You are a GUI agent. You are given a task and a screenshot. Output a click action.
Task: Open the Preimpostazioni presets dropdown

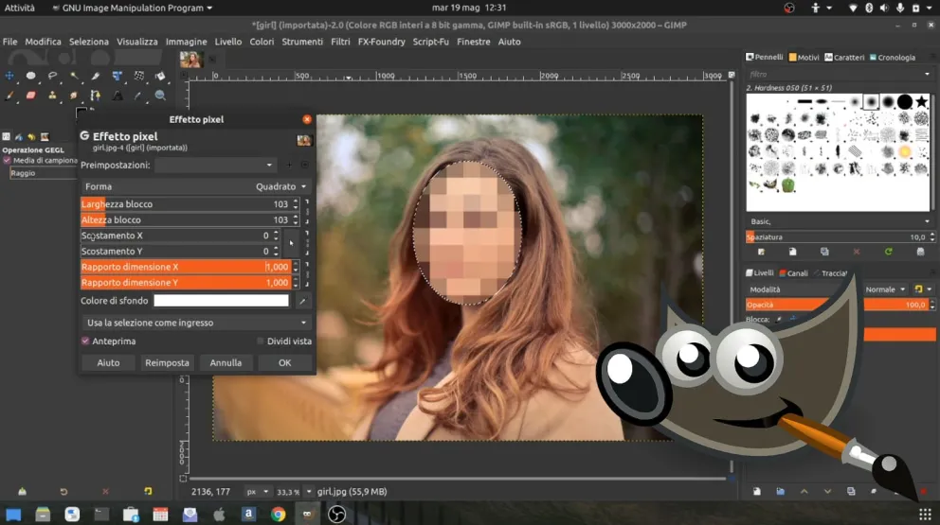tap(215, 166)
